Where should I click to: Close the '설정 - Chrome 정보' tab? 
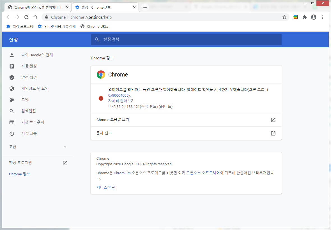(x=134, y=7)
